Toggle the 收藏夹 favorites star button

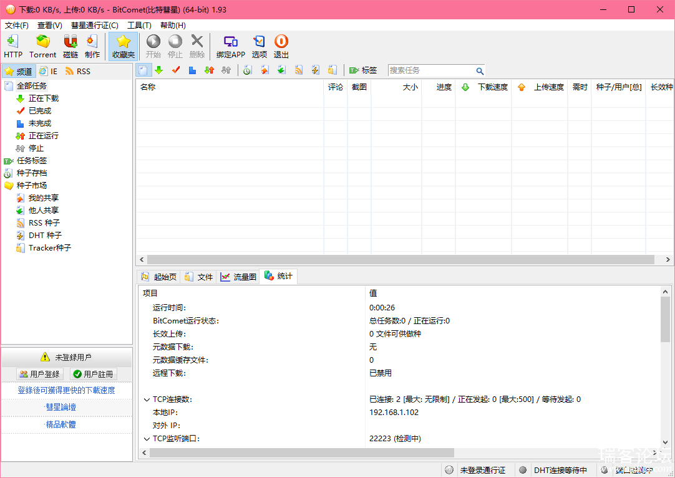(123, 46)
